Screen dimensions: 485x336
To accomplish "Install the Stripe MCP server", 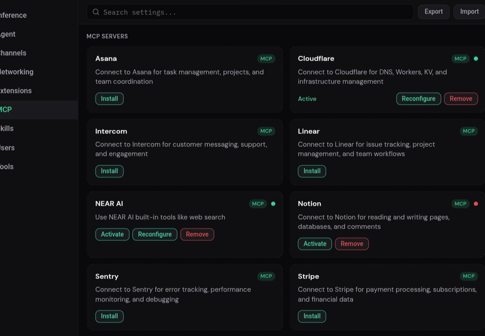I will click(x=312, y=316).
